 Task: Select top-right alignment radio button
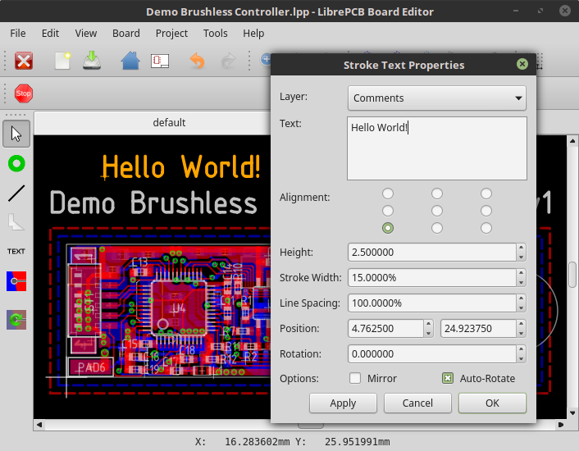coord(486,194)
